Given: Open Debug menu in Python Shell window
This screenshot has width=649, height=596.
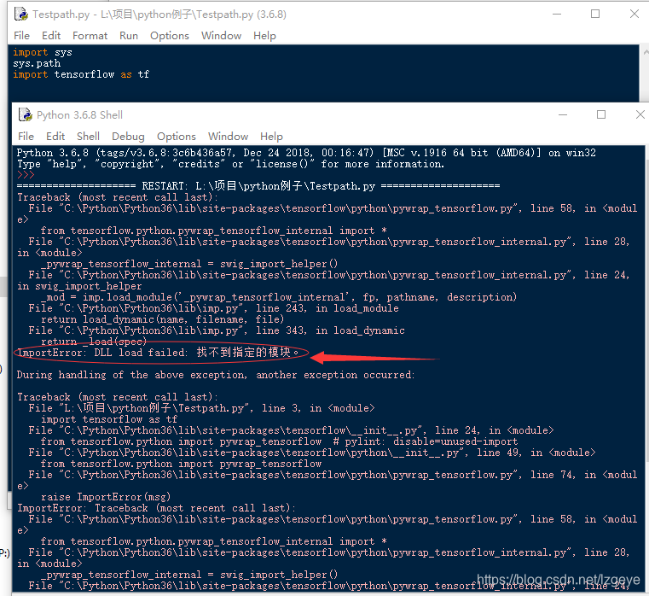Looking at the screenshot, I should [128, 137].
